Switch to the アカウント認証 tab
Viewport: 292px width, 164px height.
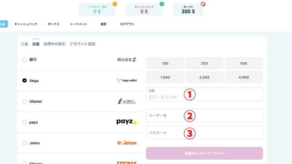click(x=82, y=44)
